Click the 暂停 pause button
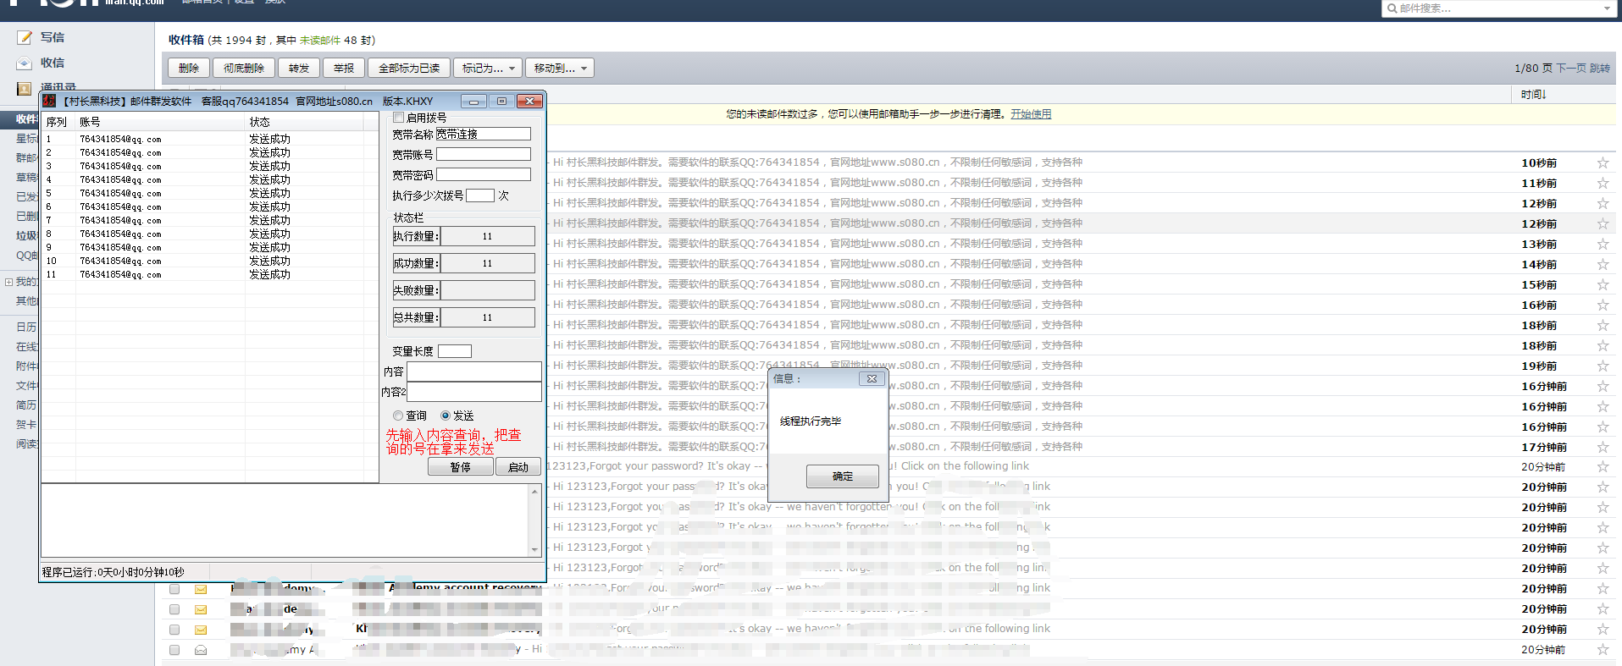This screenshot has height=666, width=1622. pos(461,467)
